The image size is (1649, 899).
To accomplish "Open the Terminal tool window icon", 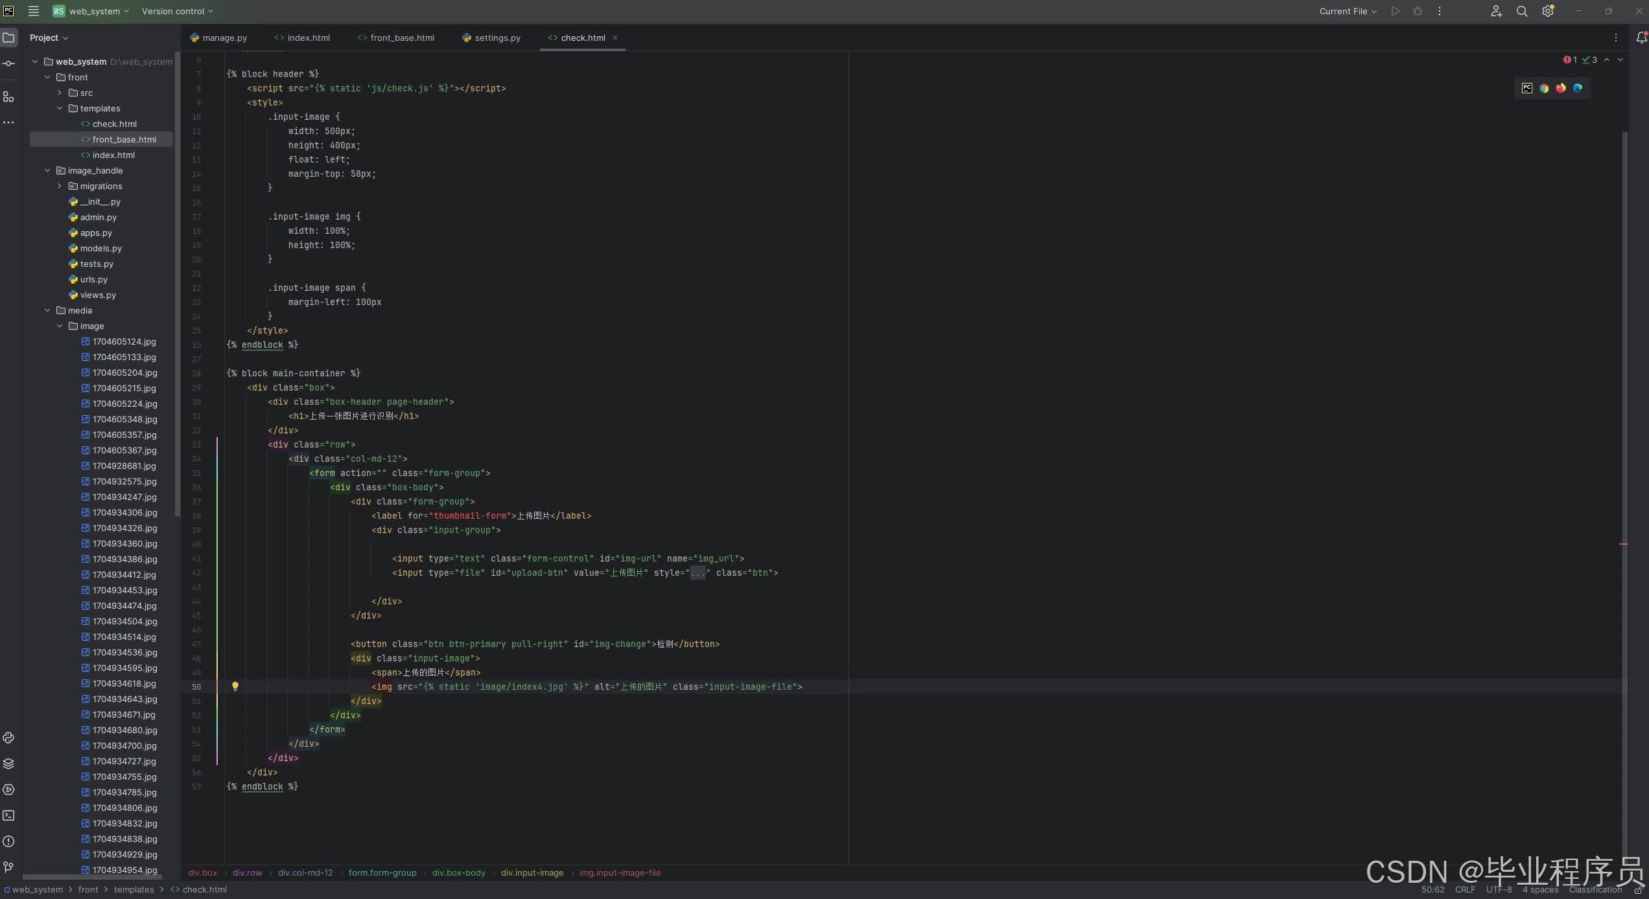I will point(8,816).
